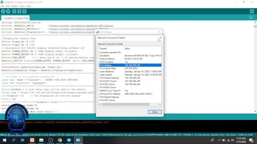Select the Link-local IPv6 Address row
This screenshot has height=144, width=257.
tap(130, 94)
